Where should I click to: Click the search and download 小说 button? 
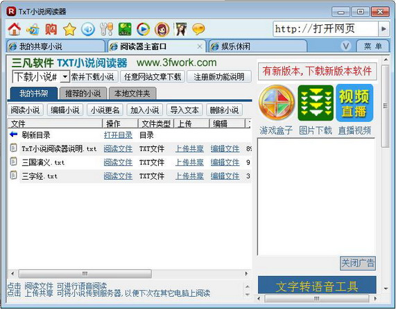94,77
